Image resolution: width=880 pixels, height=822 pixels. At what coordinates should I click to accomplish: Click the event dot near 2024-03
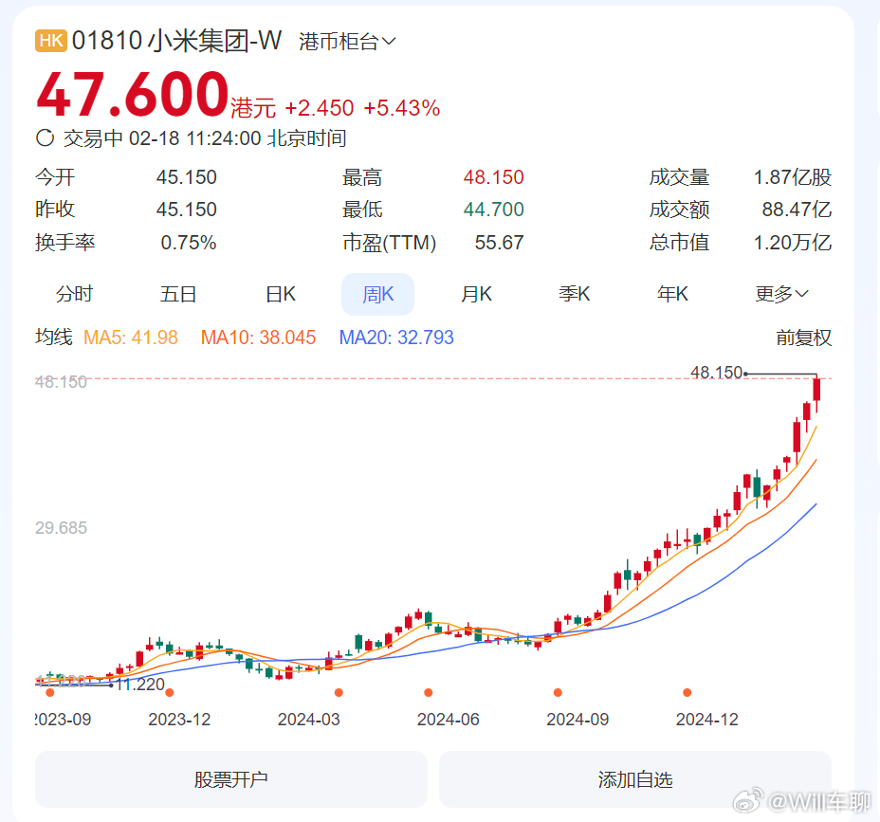coord(339,693)
